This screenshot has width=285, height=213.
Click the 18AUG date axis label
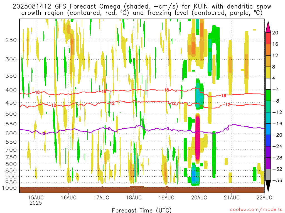pos(134,197)
